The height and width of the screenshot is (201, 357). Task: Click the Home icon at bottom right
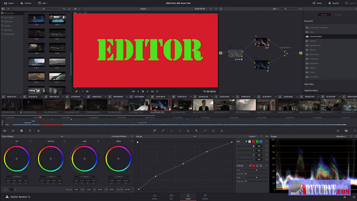tap(345, 197)
